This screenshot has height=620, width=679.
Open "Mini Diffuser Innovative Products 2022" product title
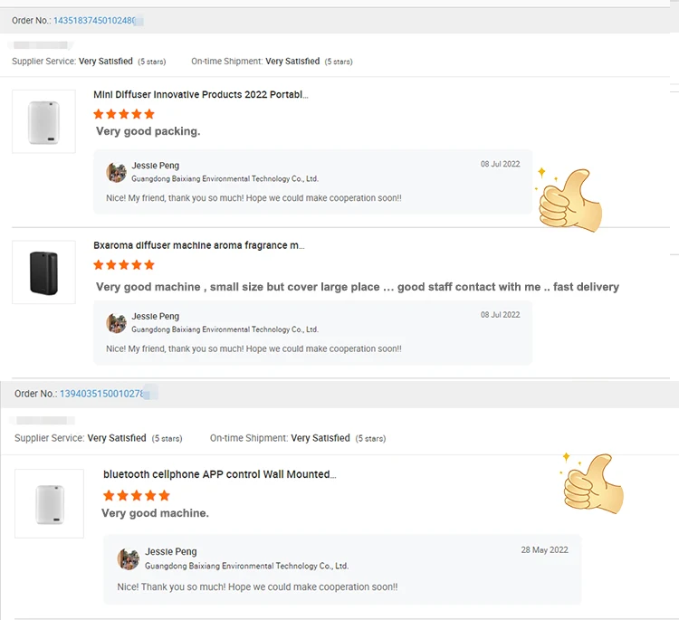click(x=200, y=94)
